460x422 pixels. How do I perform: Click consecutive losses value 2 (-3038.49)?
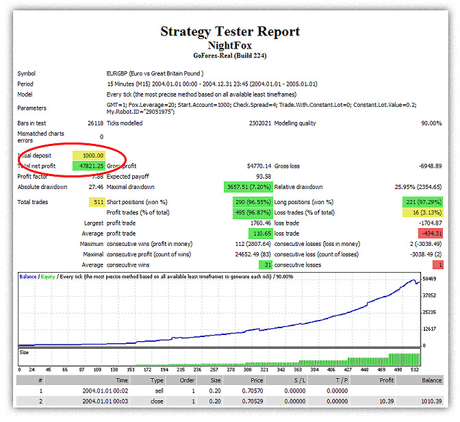pos(426,244)
